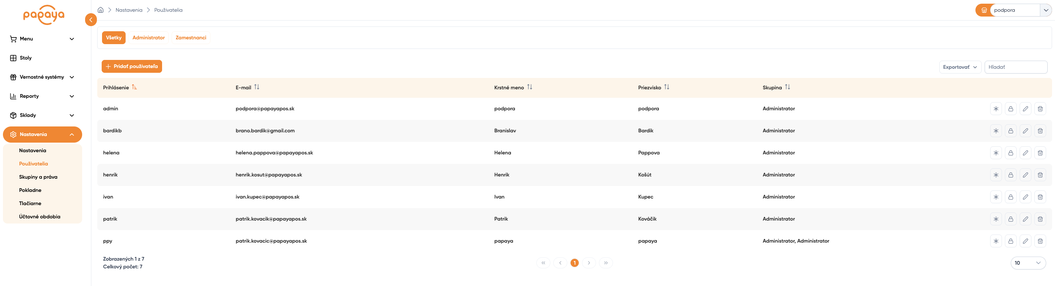The height and width of the screenshot is (286, 1055).
Task: Go to next page
Action: coord(589,263)
